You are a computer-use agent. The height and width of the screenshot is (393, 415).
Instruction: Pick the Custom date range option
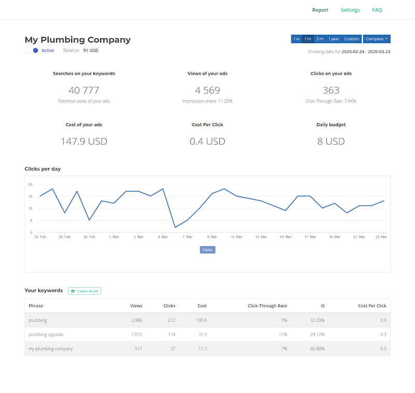[351, 39]
